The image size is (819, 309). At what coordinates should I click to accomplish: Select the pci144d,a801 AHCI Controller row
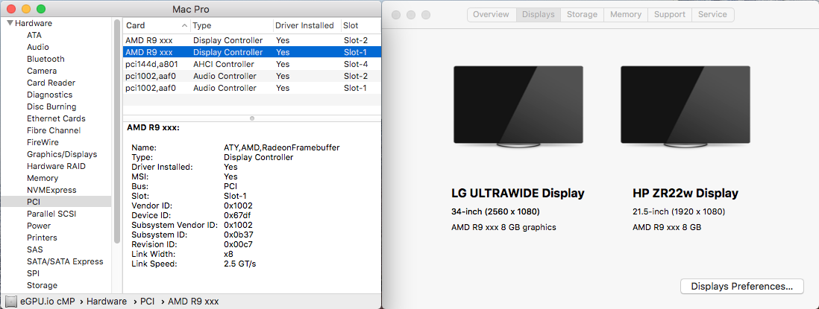click(252, 64)
